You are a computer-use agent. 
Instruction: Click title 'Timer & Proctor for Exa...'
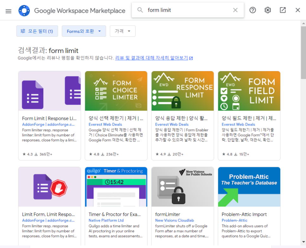pyautogui.click(x=115, y=214)
